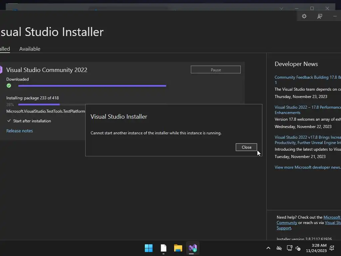Open Community Feedback Building 17.8 article
Viewport: 341px width, 256px height.
tap(308, 80)
